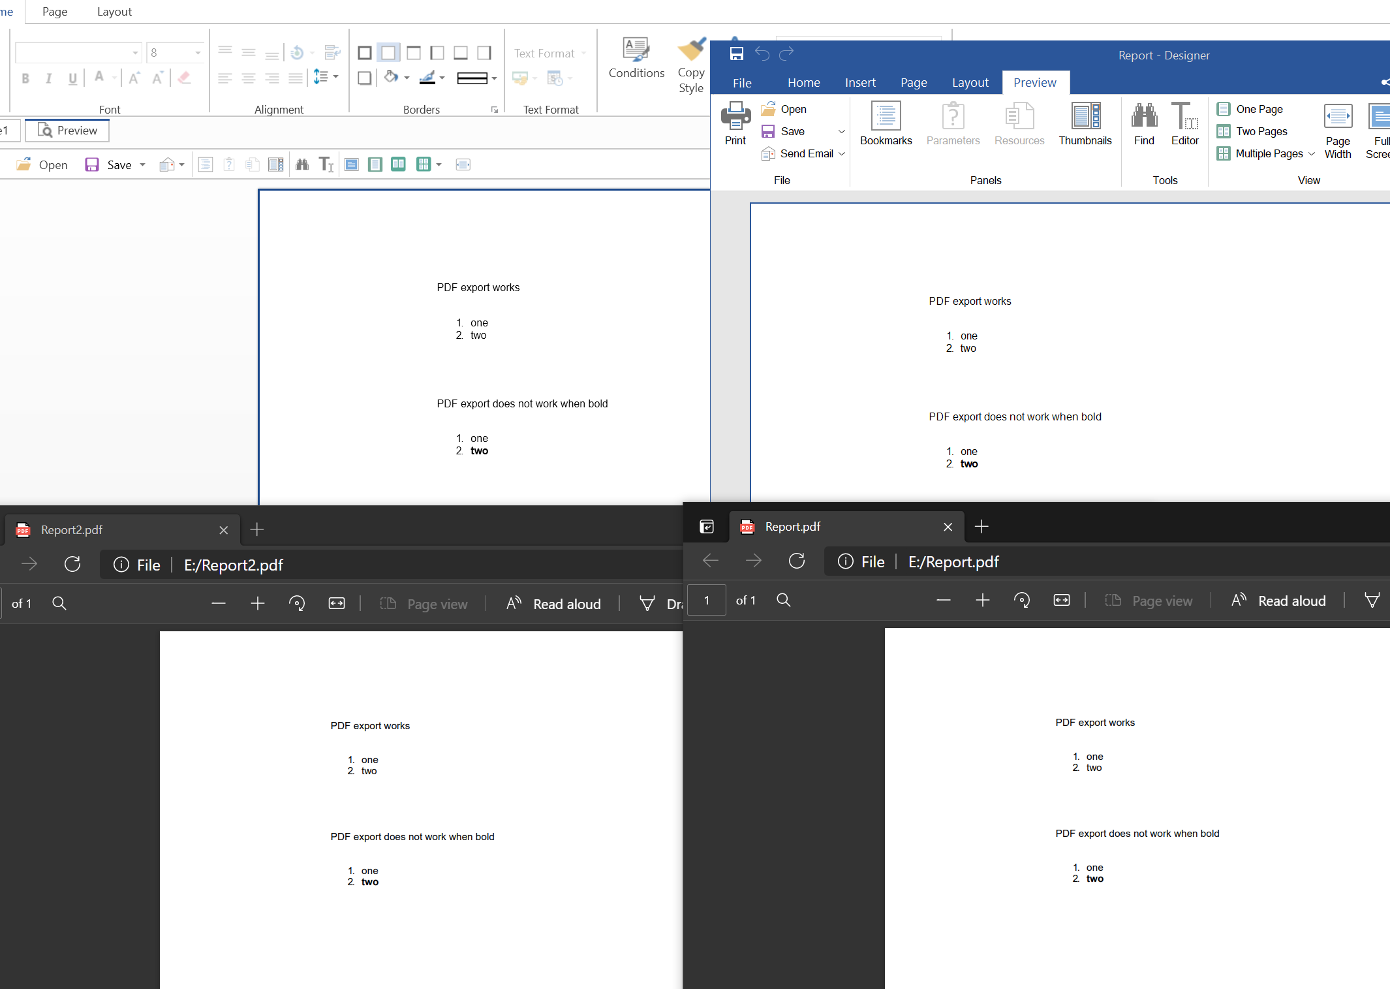Activate the Editor tool in Tools group
The height and width of the screenshot is (989, 1390).
click(x=1185, y=123)
